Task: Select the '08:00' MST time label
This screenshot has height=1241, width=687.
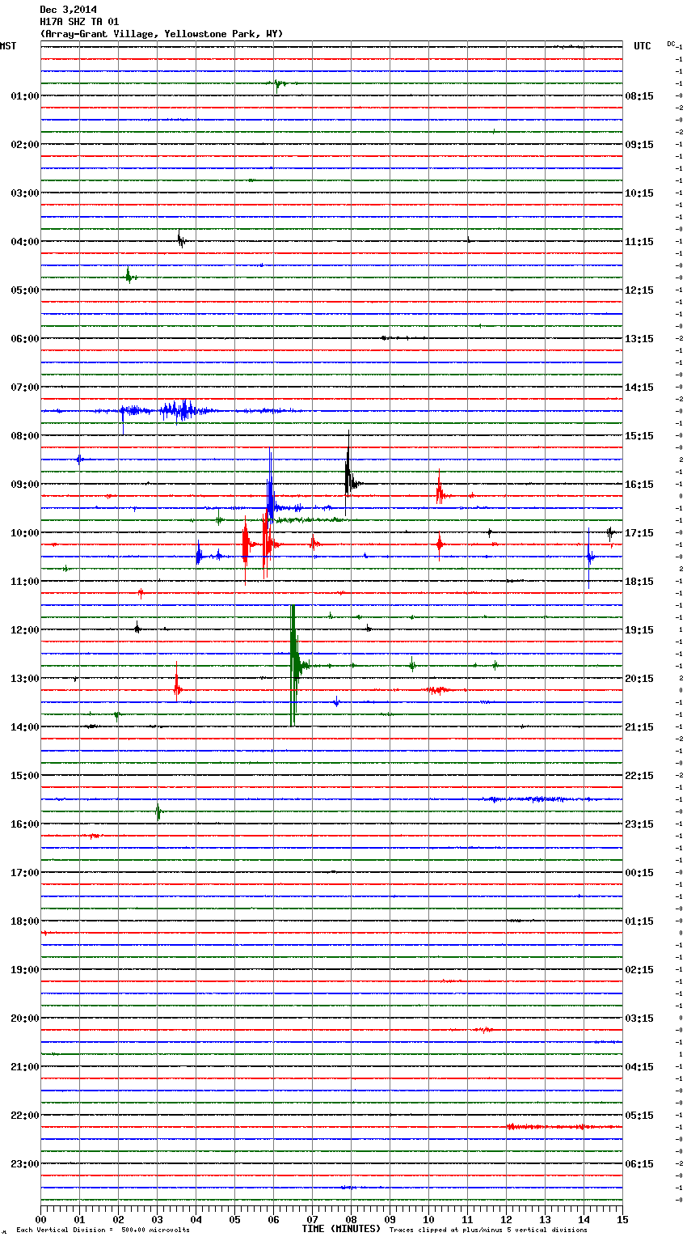Action: point(25,436)
